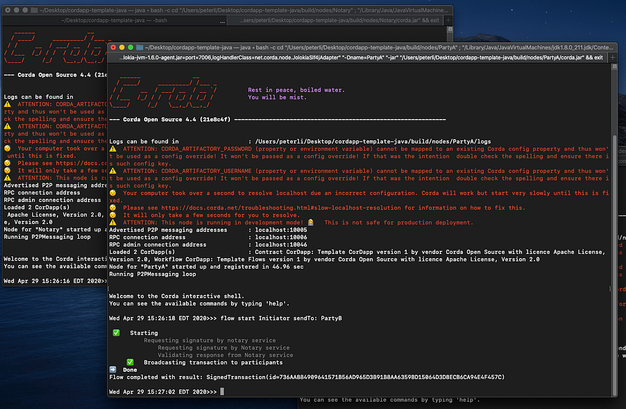Image resolution: width=626 pixels, height=409 pixels.
Task: Click the 'You will be mist.' text
Action: click(x=278, y=97)
